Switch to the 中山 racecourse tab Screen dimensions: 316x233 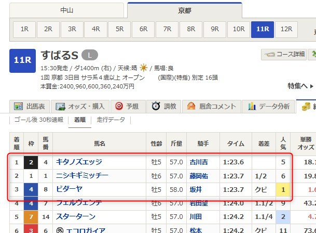tap(67, 10)
